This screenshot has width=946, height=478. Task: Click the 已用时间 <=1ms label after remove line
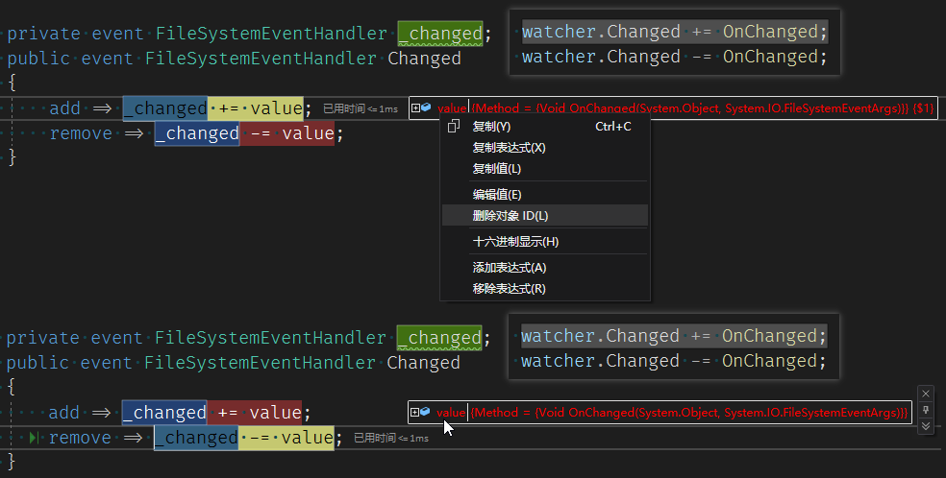(390, 439)
